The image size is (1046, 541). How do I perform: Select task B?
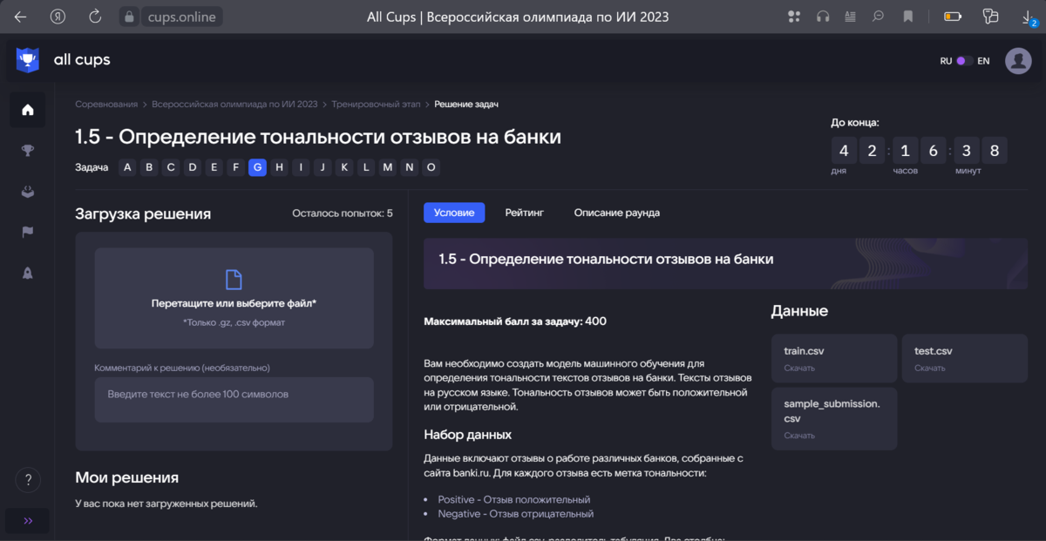pos(149,167)
